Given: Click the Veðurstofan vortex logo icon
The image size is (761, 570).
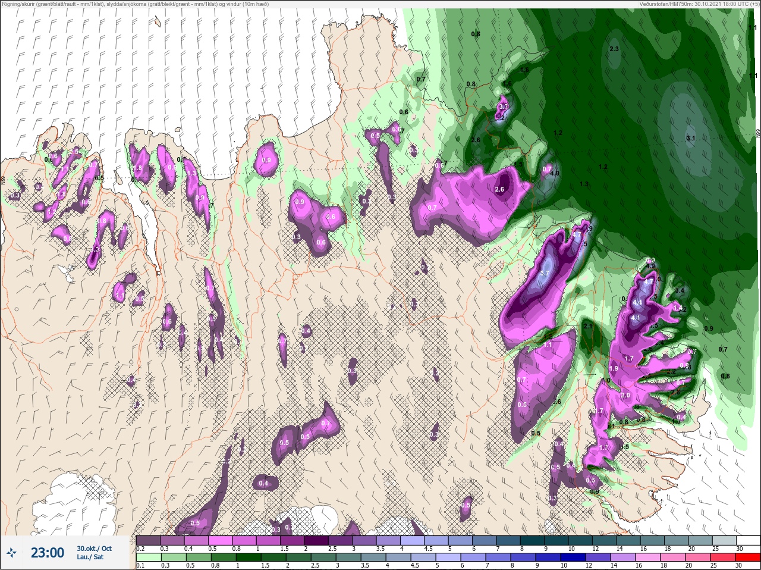Looking at the screenshot, I should click(x=11, y=553).
